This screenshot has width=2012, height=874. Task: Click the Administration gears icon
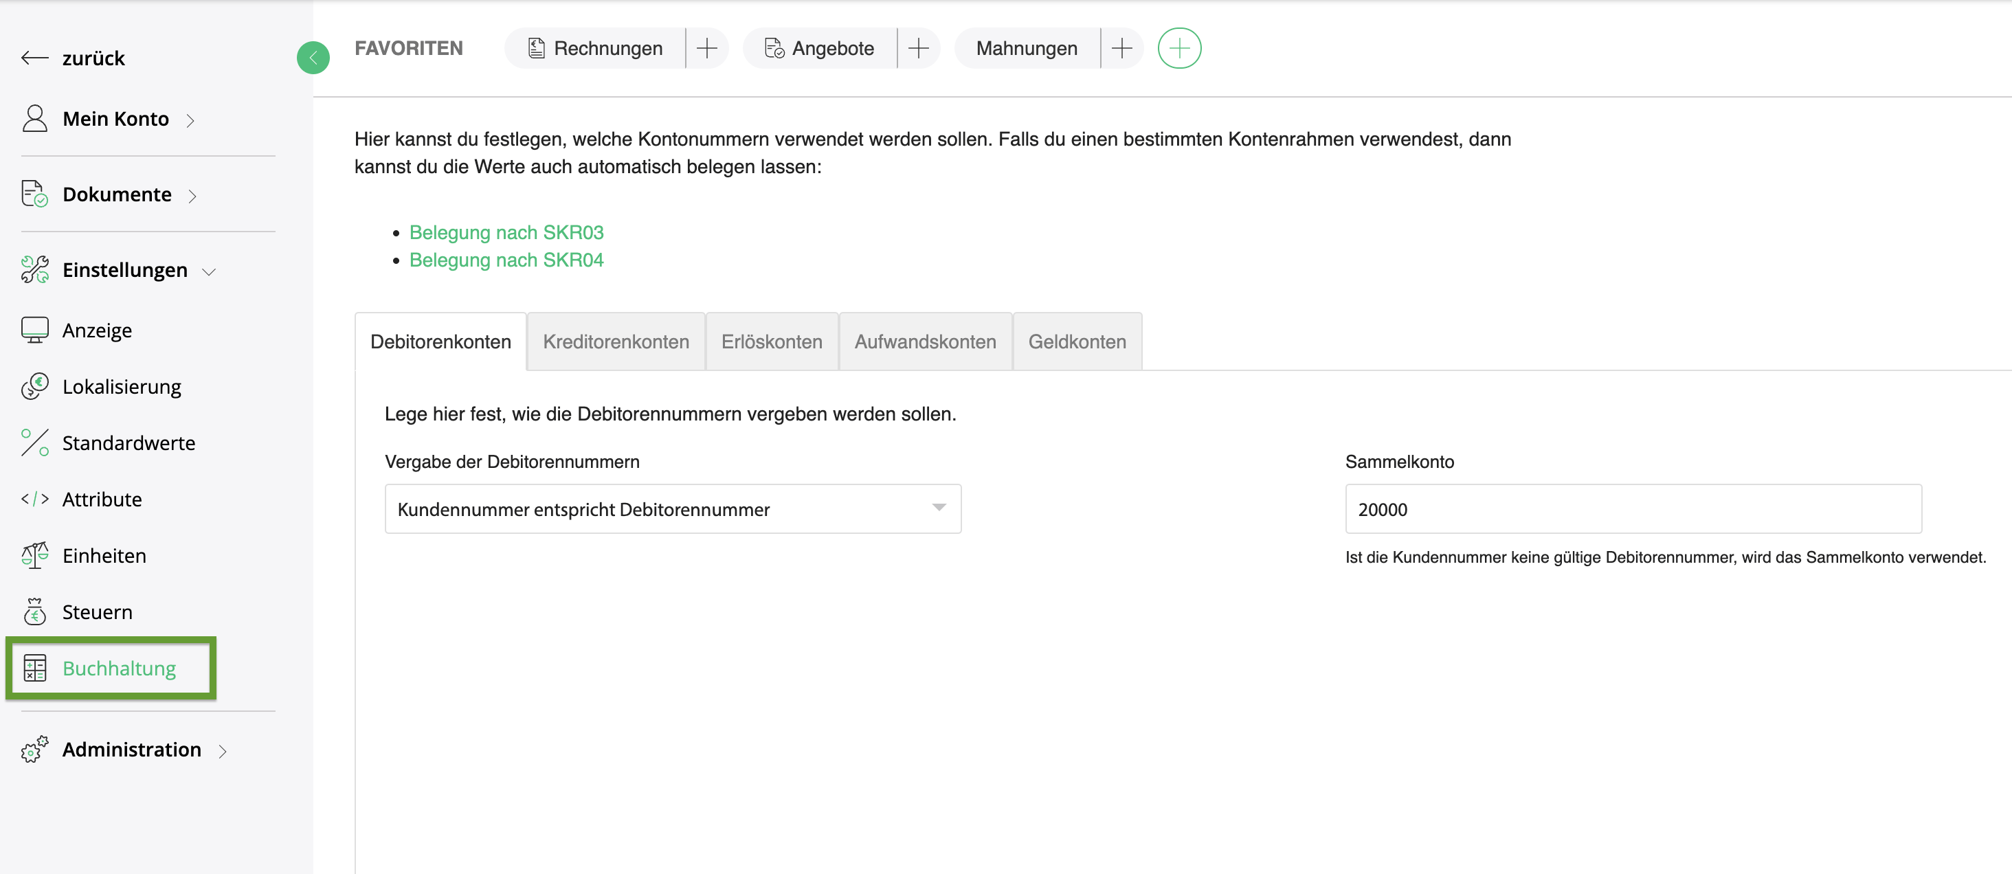click(x=34, y=749)
